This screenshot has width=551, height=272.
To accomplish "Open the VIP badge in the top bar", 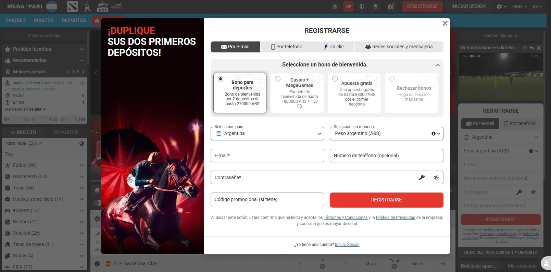I will click(x=348, y=7).
